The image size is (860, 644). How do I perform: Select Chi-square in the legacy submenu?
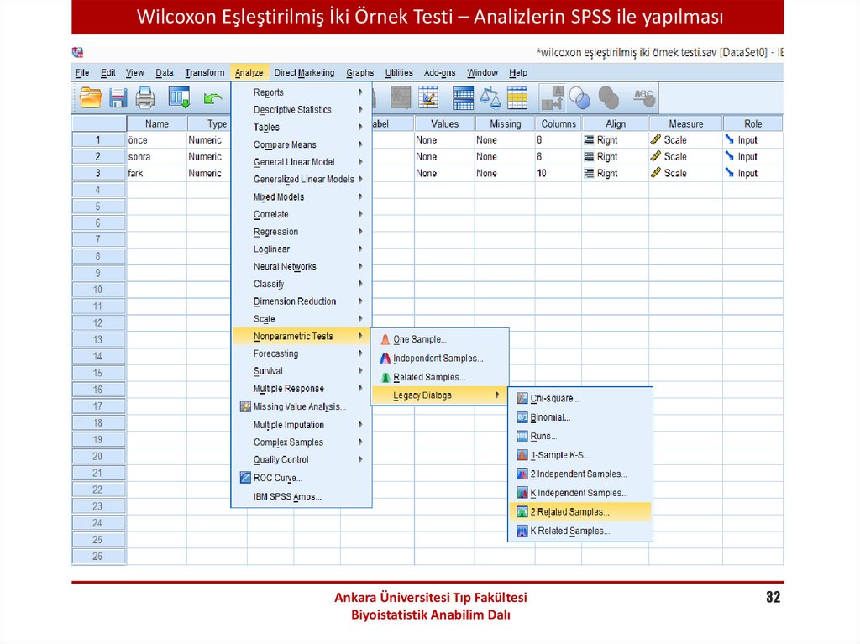click(x=553, y=399)
